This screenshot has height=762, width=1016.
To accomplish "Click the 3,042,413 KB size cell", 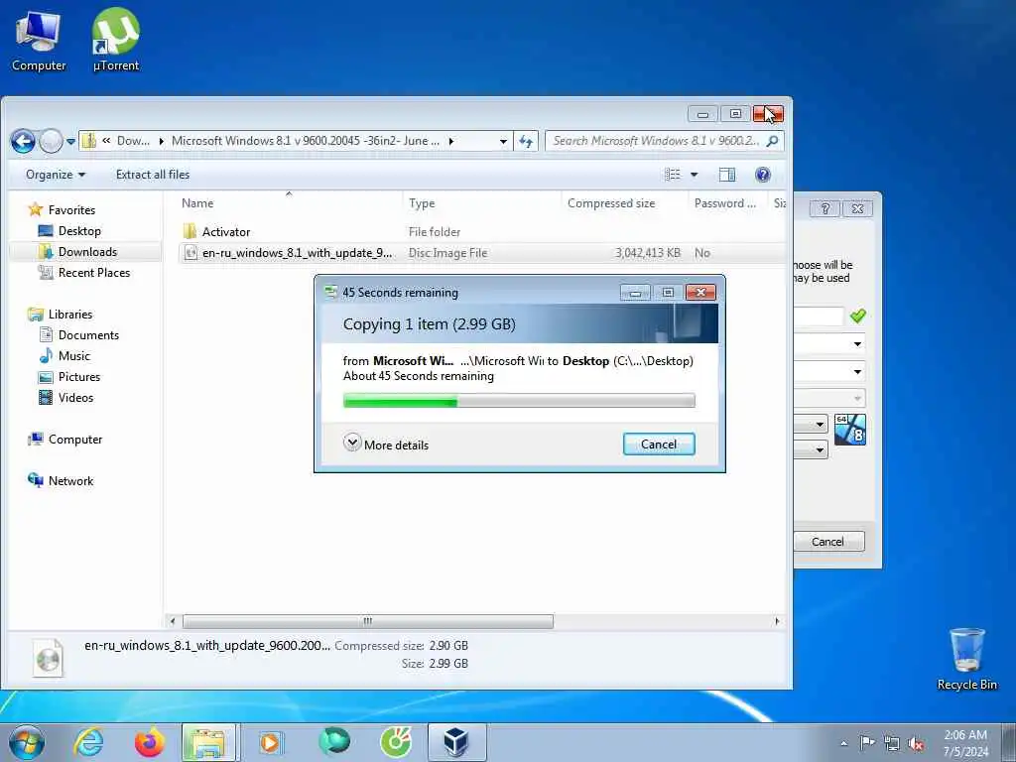I will [x=647, y=253].
